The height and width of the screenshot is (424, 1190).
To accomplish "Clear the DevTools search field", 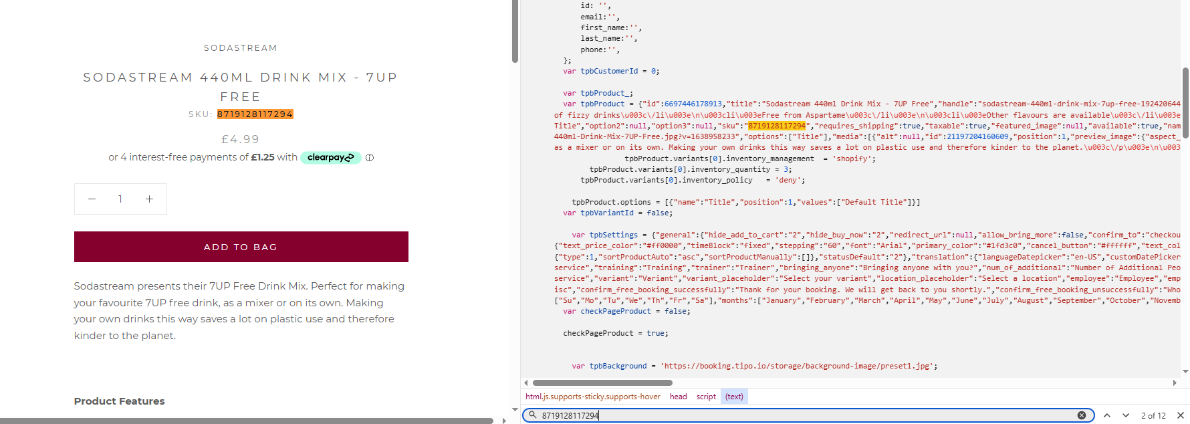I will [1082, 415].
